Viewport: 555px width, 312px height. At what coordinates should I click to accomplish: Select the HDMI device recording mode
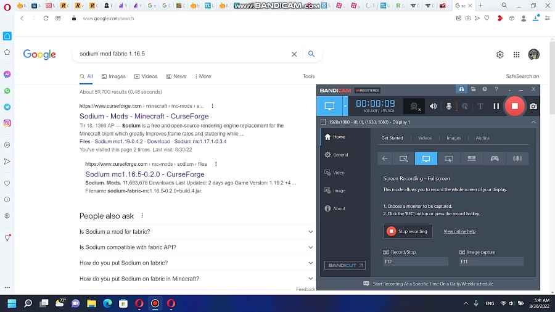[472, 158]
